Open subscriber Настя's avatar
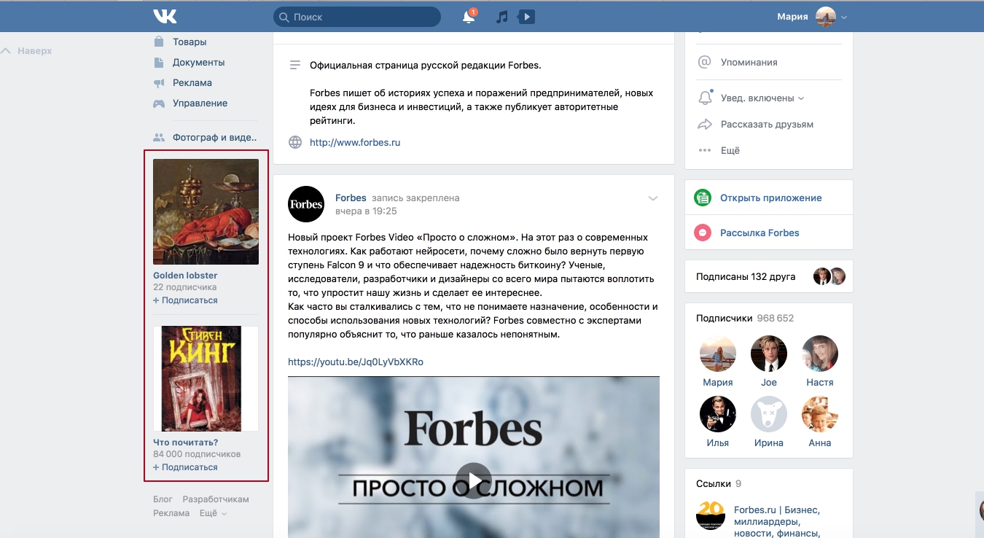Image resolution: width=984 pixels, height=538 pixels. (x=820, y=354)
